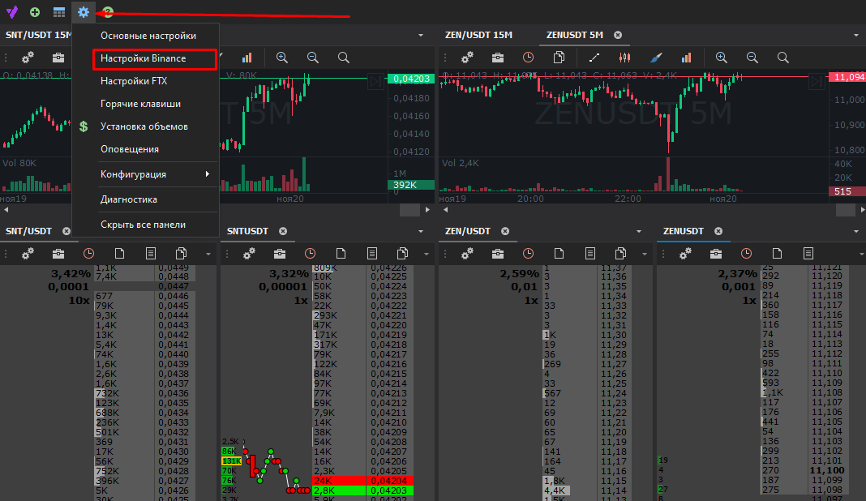Expand the Конфигурация submenu
Screen dimensions: 866x501
(x=146, y=174)
